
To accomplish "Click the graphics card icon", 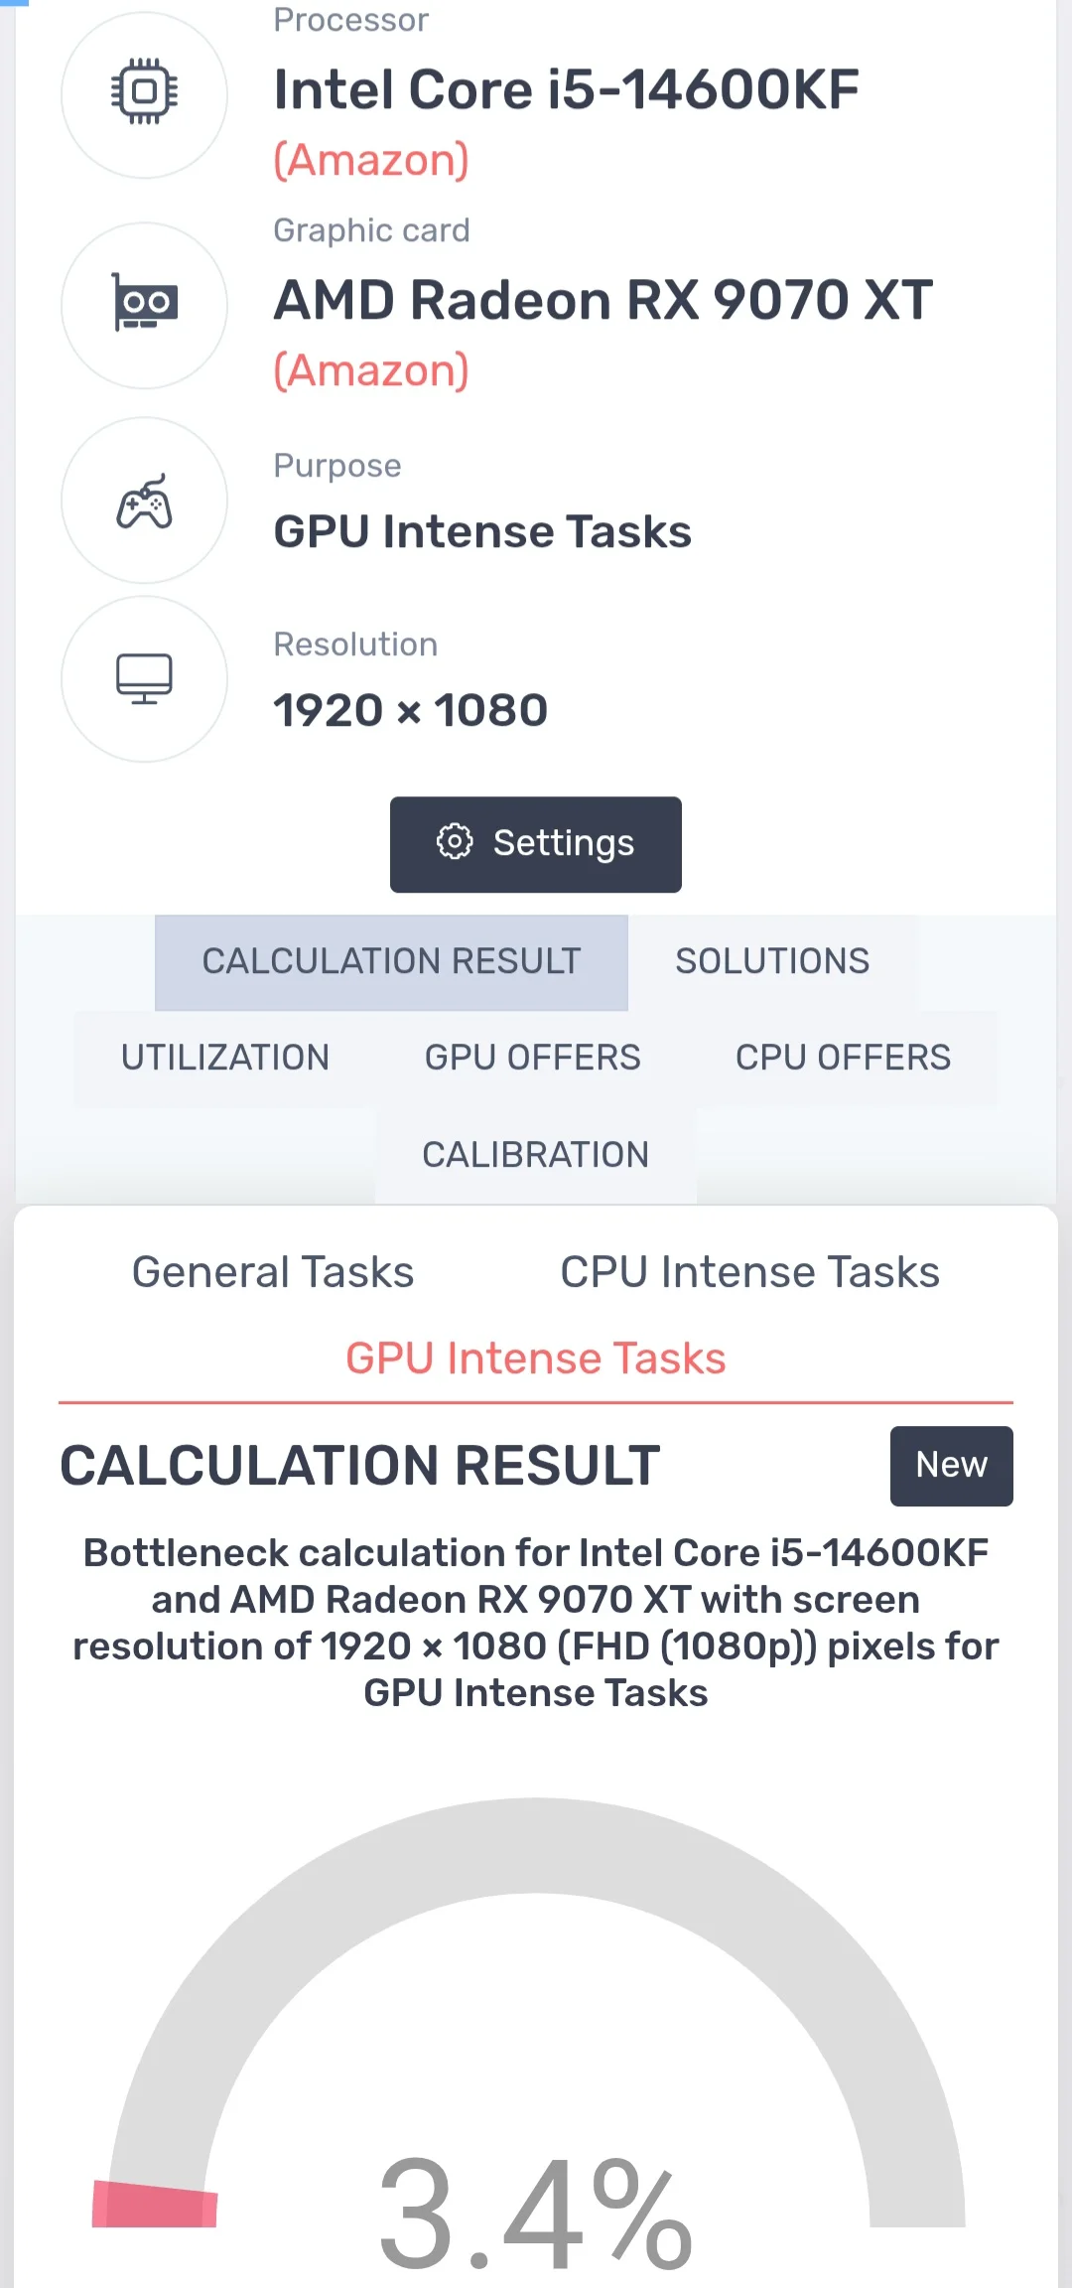I will pyautogui.click(x=145, y=304).
